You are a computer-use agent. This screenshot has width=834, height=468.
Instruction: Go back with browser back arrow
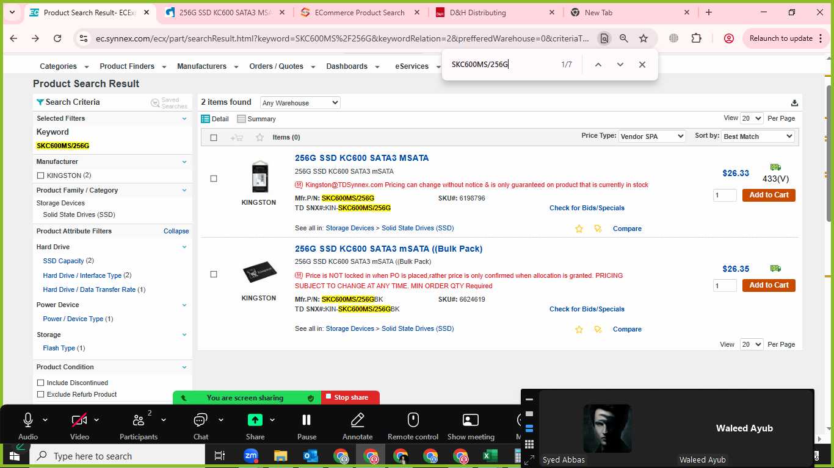coord(14,38)
